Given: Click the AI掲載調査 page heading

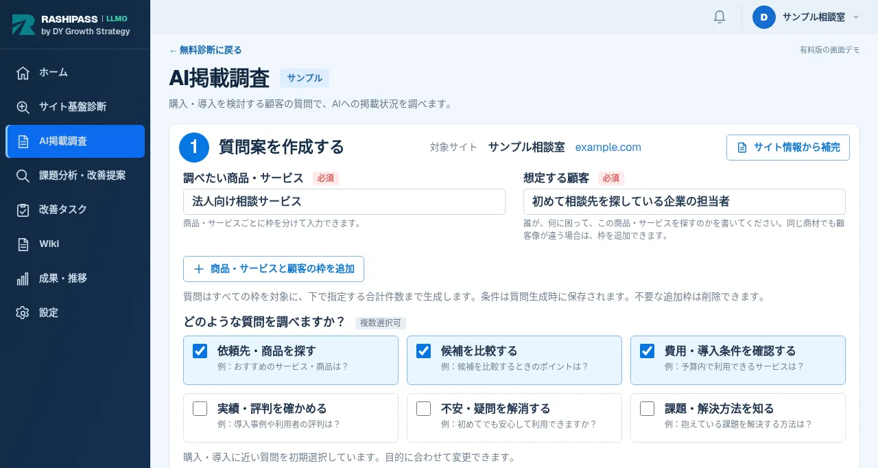Looking at the screenshot, I should pyautogui.click(x=219, y=78).
